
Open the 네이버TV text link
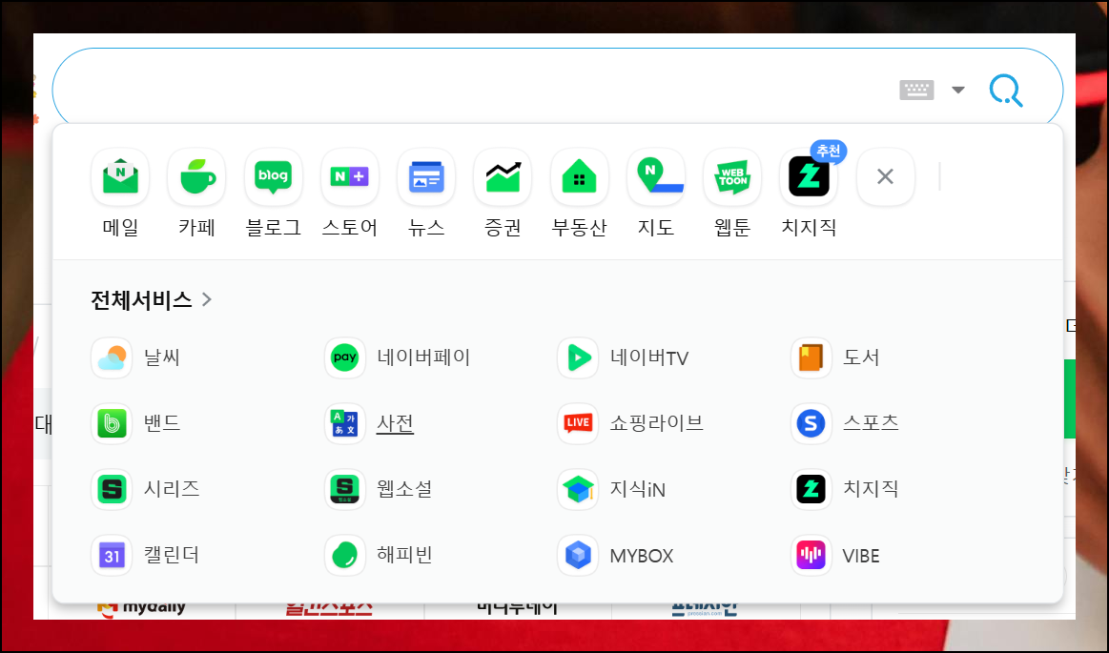(x=649, y=357)
